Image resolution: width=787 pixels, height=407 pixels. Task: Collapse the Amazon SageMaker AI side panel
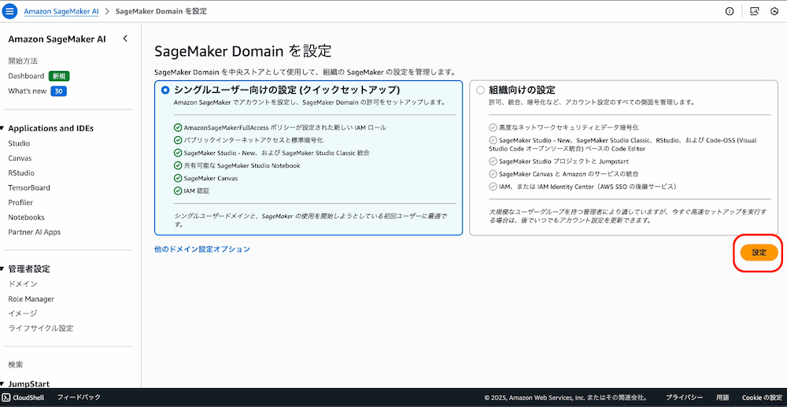tap(125, 39)
